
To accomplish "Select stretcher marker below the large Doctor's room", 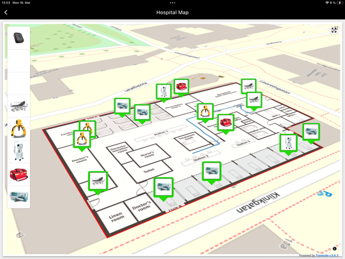I will click(x=98, y=181).
